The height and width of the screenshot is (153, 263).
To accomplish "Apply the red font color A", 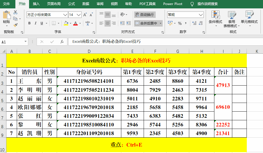I will (x=75, y=23).
